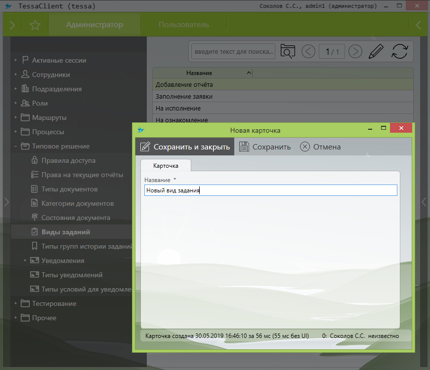Expand the Тестирование tree node
430x370 pixels.
tap(16, 303)
